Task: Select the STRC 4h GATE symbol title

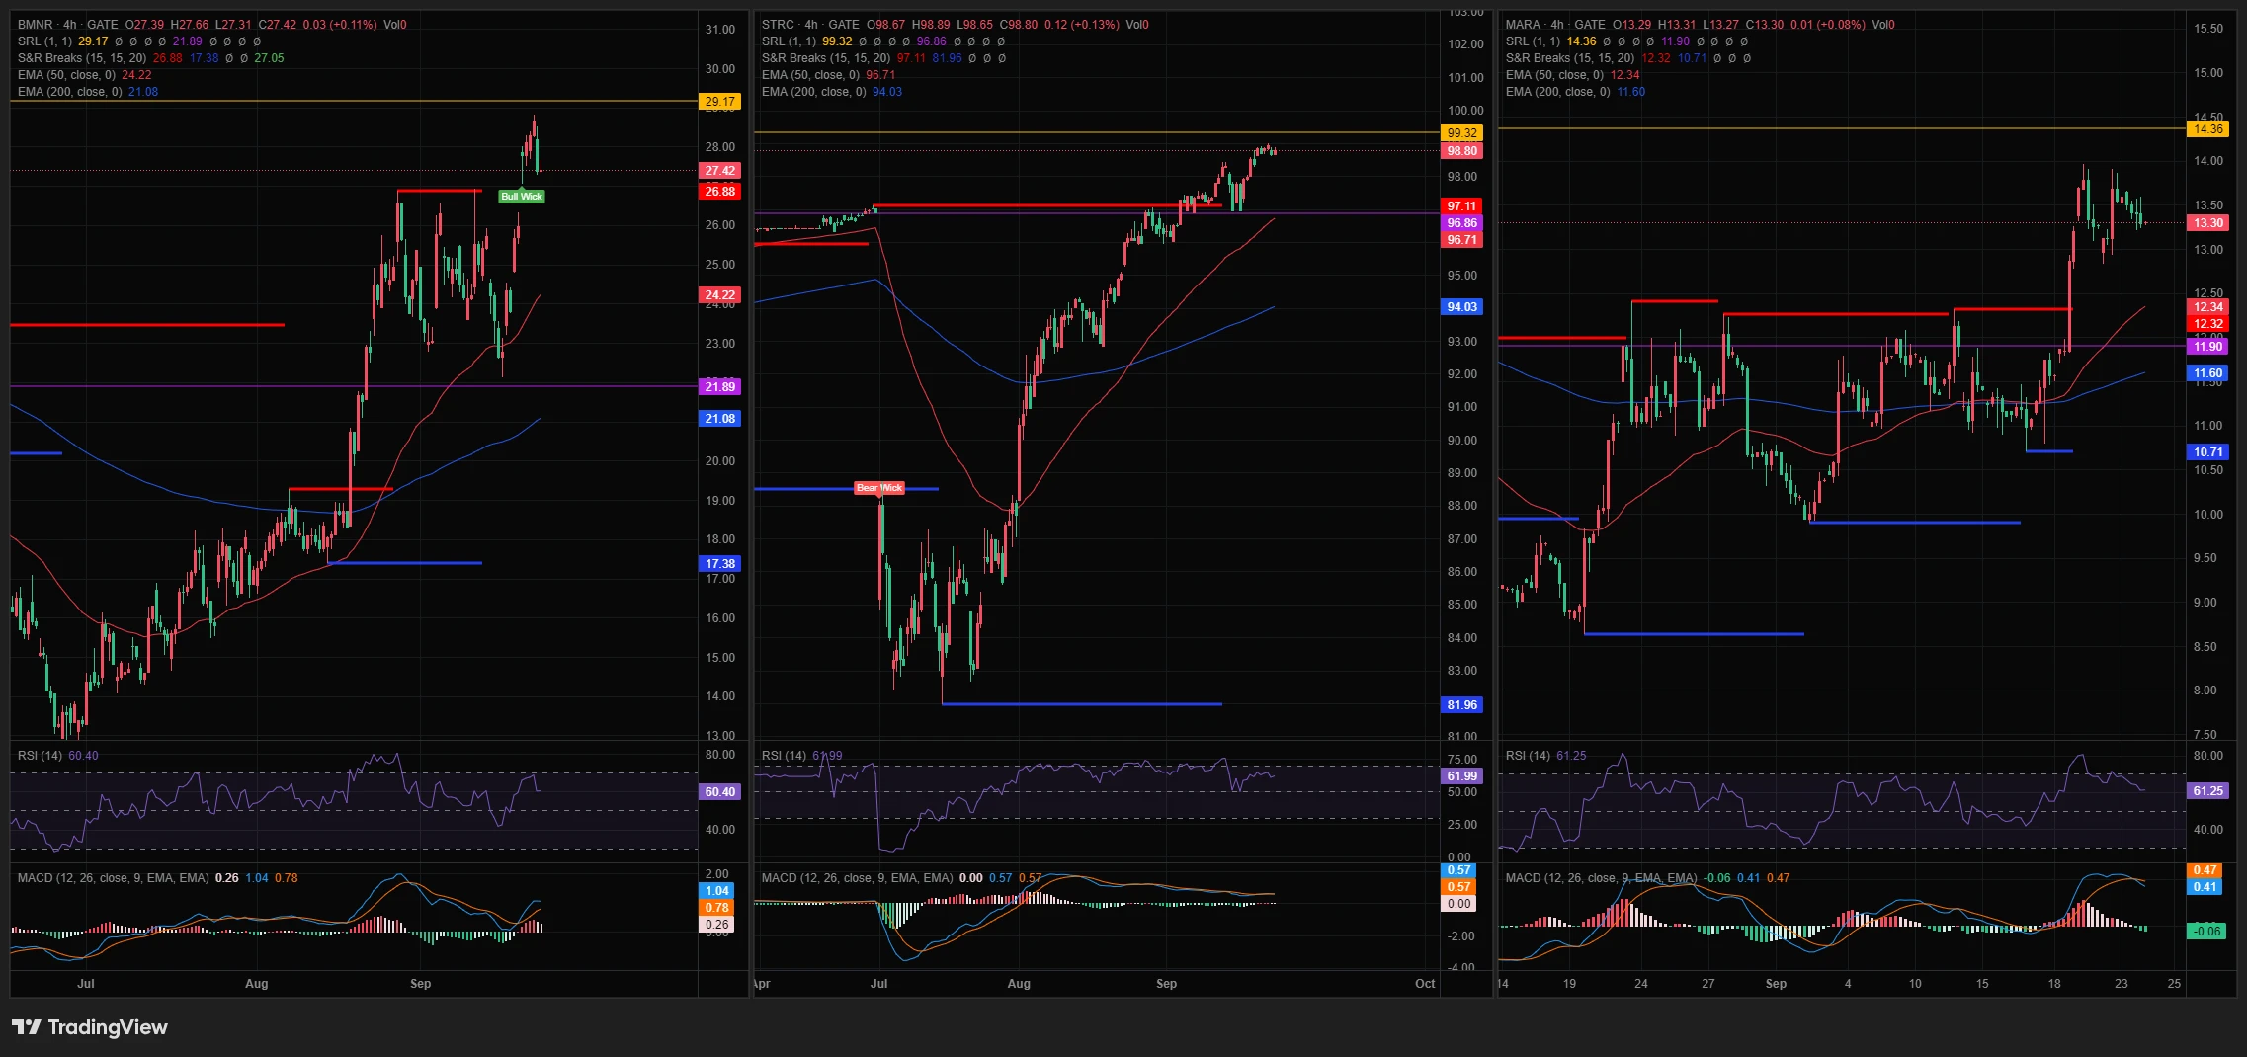Action: point(810,25)
